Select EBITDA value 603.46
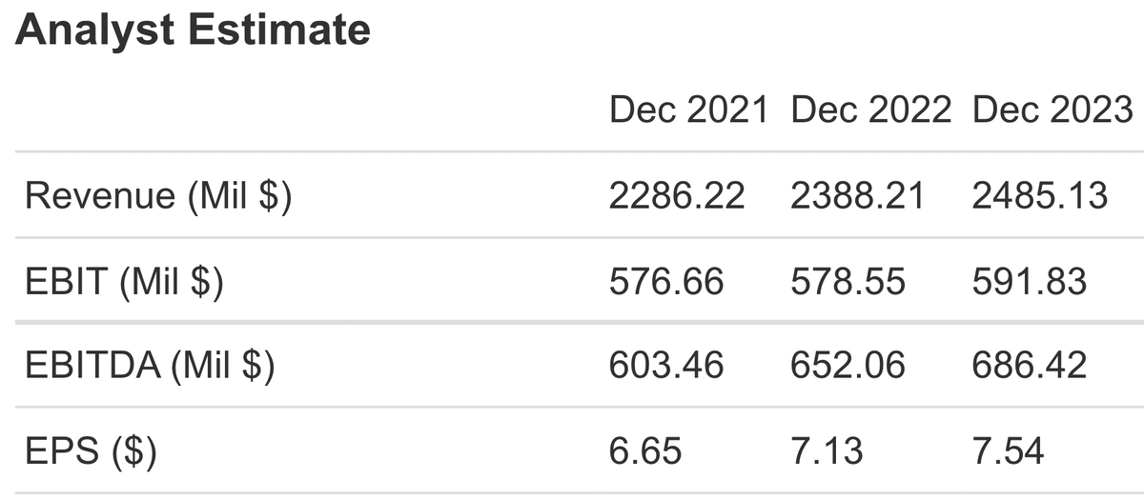 [x=666, y=366]
